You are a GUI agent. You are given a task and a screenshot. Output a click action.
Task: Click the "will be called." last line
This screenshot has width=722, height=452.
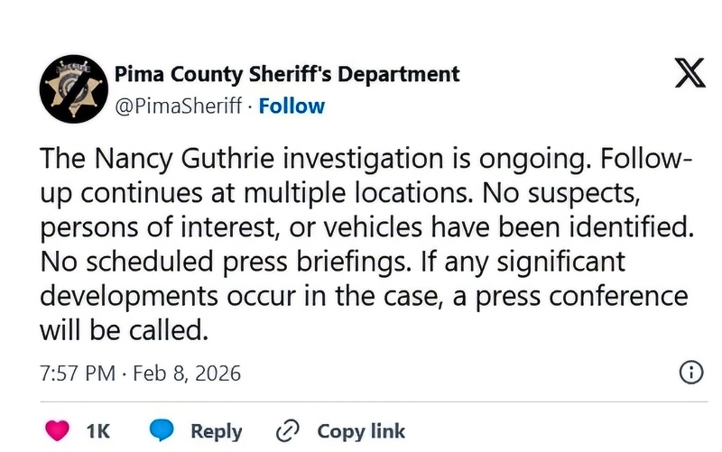tap(124, 330)
